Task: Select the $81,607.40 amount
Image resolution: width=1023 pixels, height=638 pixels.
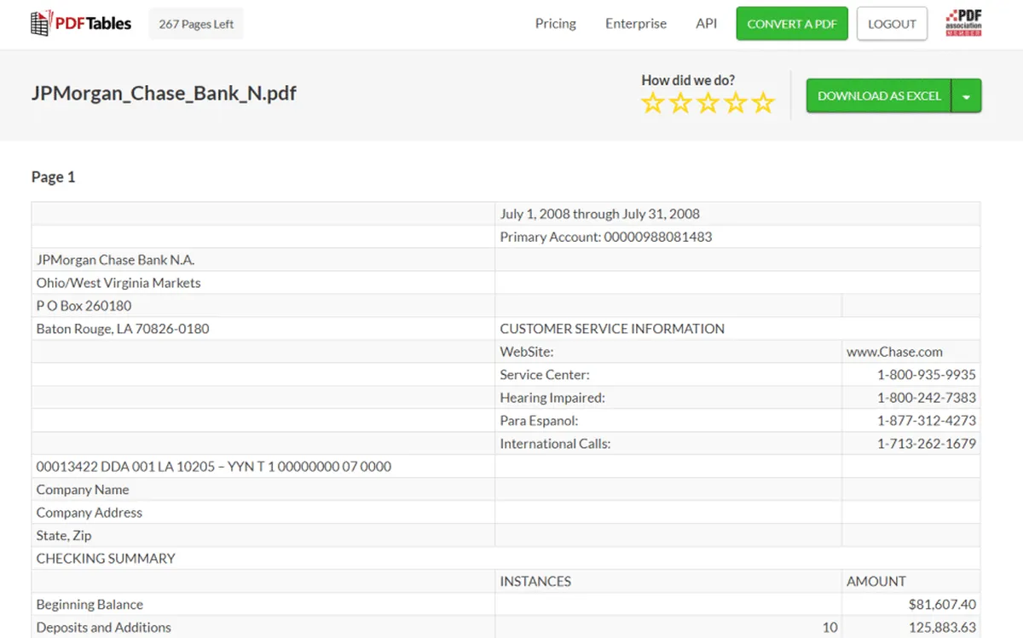Action: pyautogui.click(x=942, y=605)
